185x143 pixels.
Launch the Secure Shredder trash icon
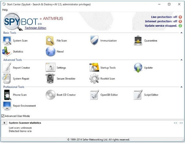point(50,78)
